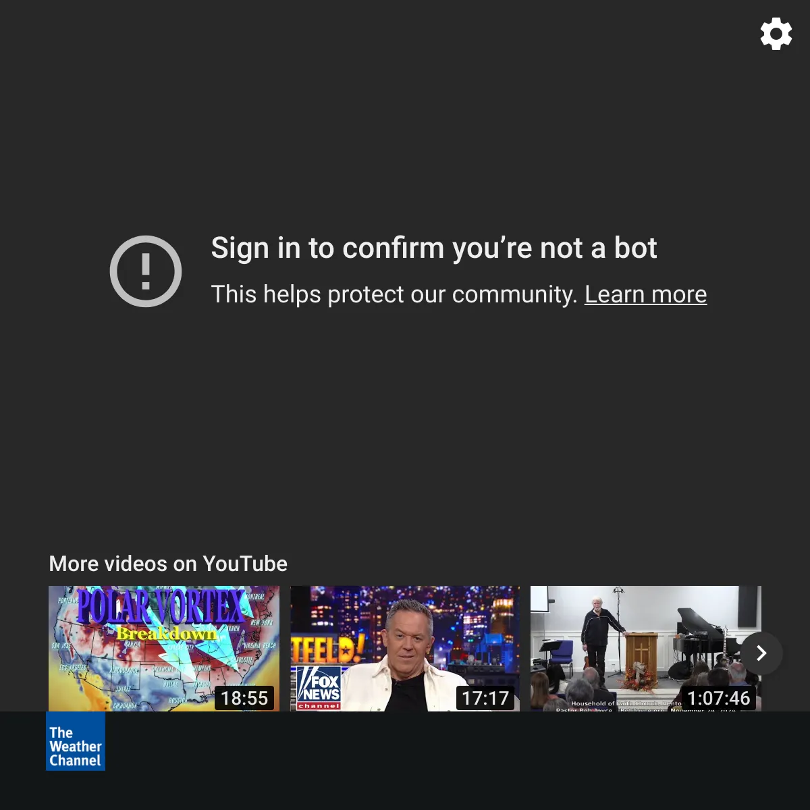The width and height of the screenshot is (810, 810).
Task: Open the Gutfeld Fox News video thumbnail
Action: click(405, 649)
